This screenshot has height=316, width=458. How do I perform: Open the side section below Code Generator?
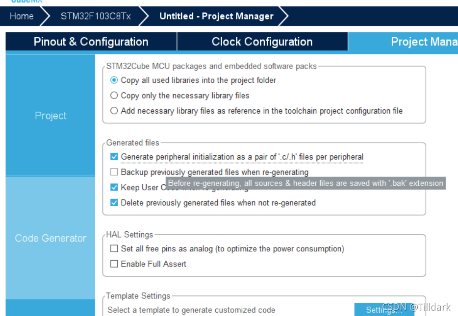tap(51, 308)
